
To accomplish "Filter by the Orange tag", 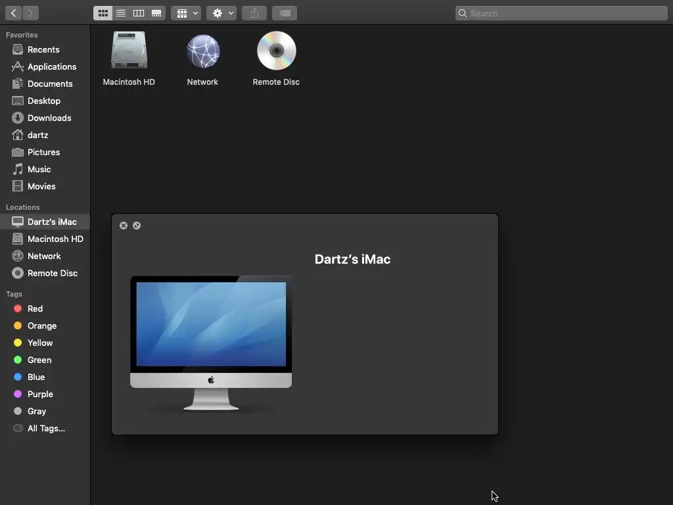I will (45, 326).
